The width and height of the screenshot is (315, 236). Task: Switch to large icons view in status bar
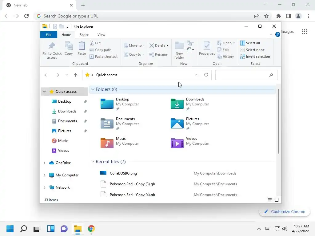[x=277, y=200]
